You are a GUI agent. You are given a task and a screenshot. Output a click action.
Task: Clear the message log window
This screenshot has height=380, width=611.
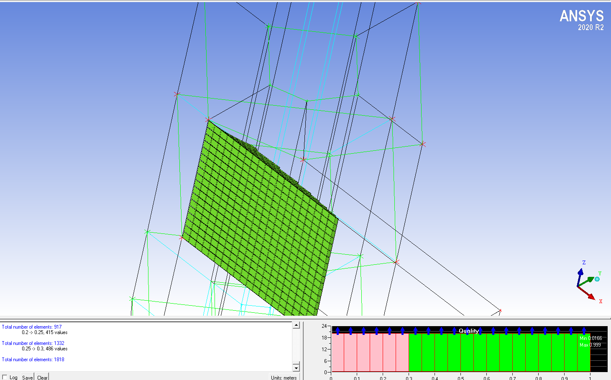[x=42, y=377]
